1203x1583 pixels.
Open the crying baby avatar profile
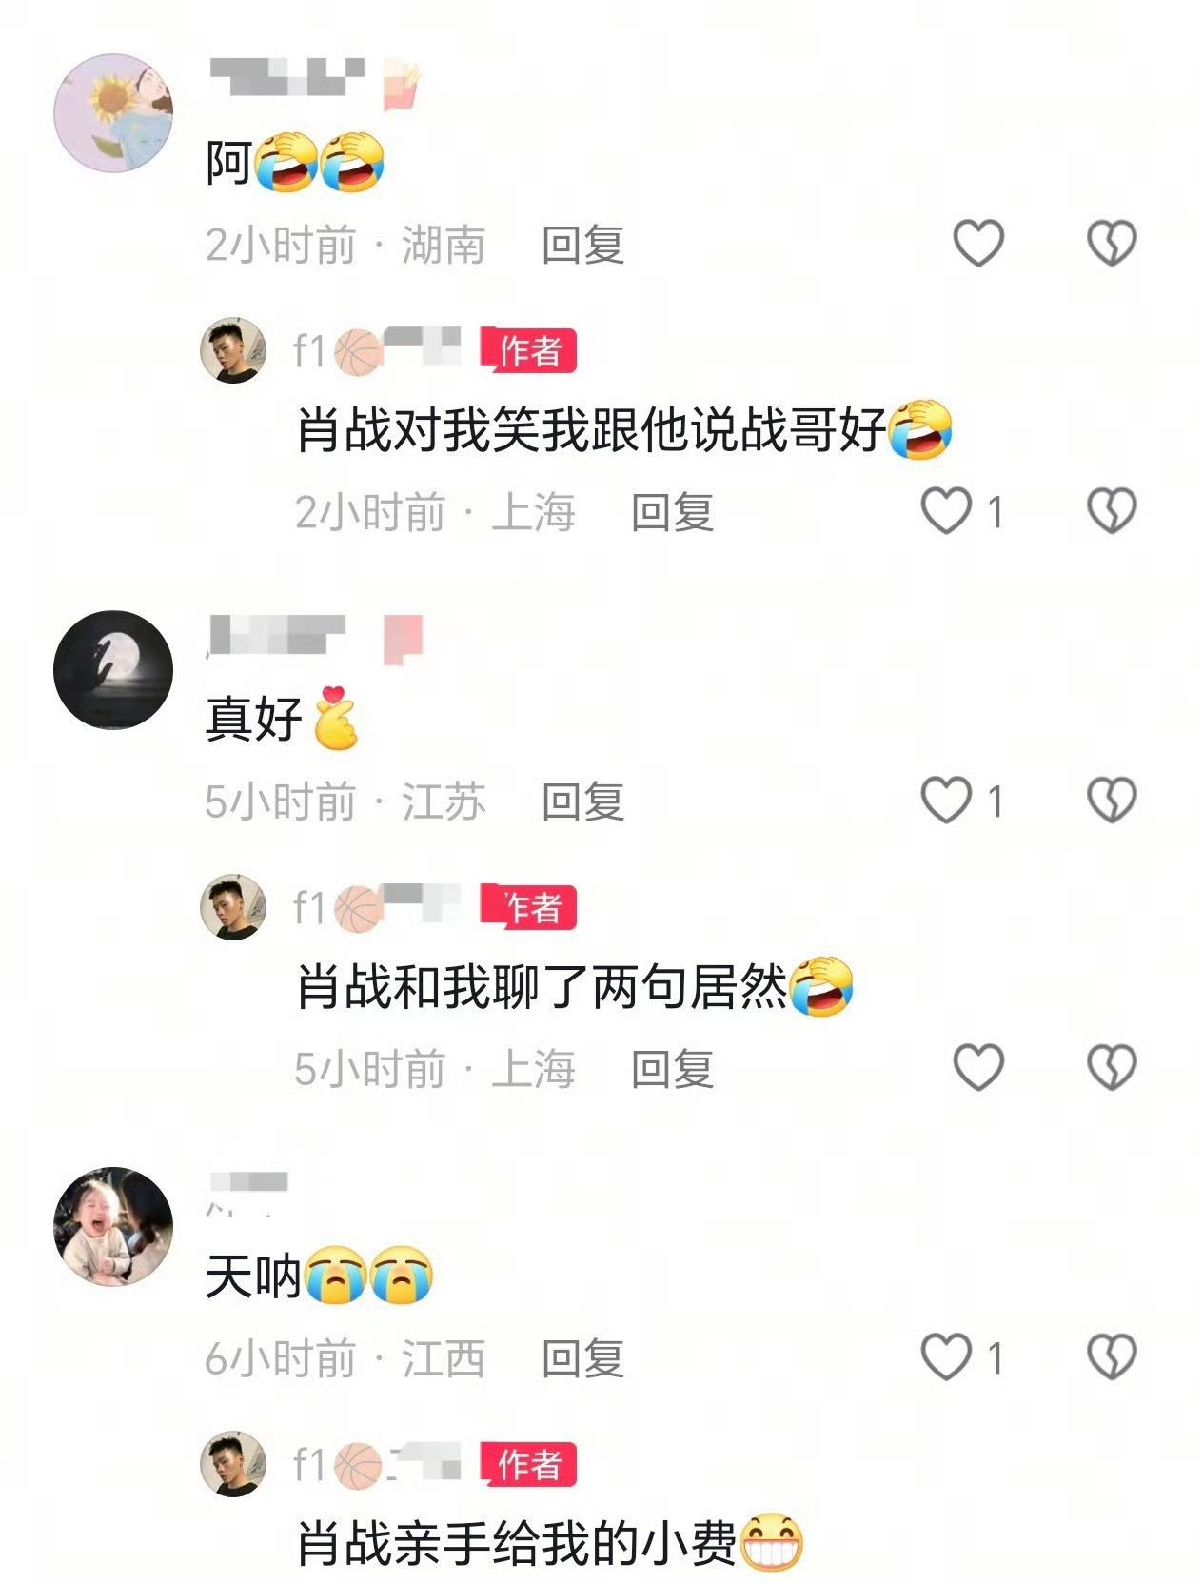[x=113, y=1226]
